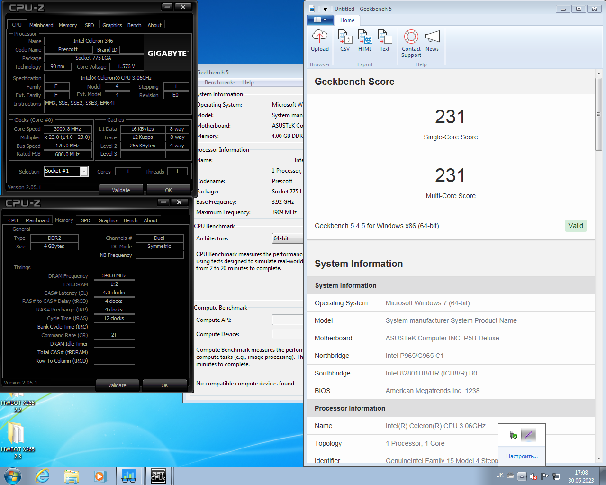606x485 pixels.
Task: Click the Настроить... link in tray popup
Action: coord(522,456)
